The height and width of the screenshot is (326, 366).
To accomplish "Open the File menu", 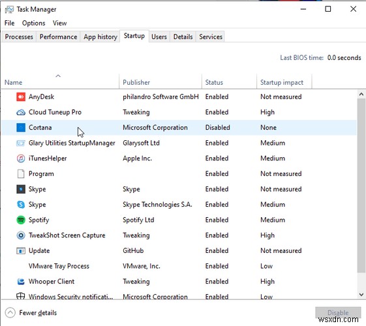I will [x=9, y=23].
